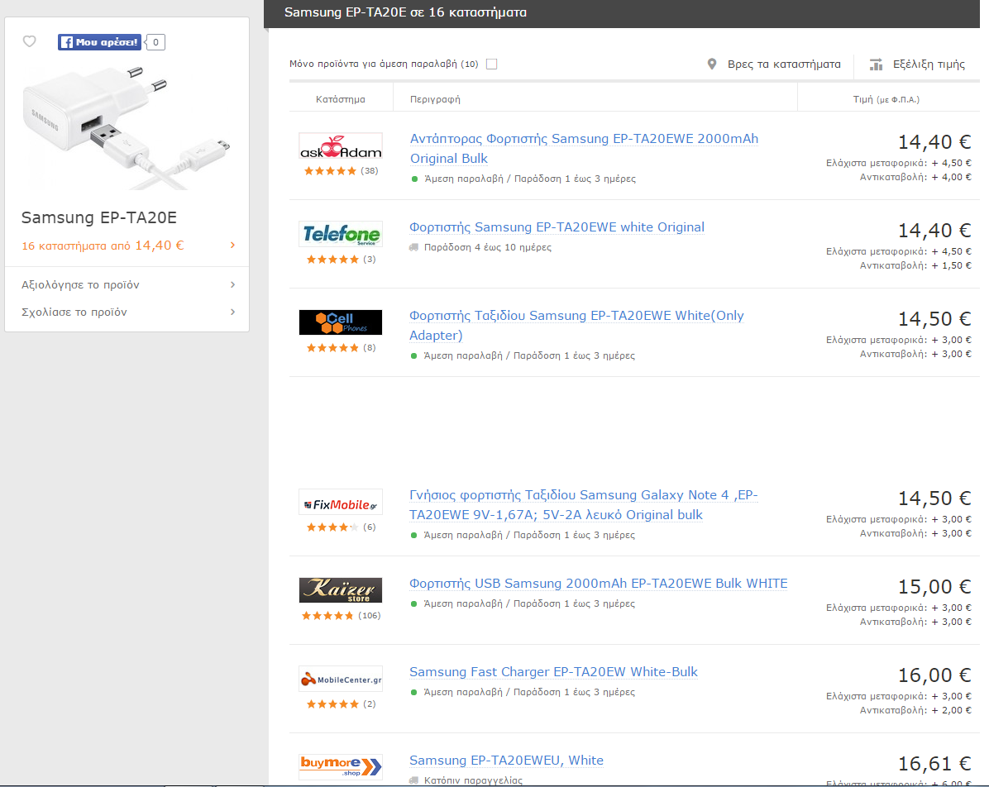Open 'Φορτιστής Samsung EP-TA20EWE white Original' listing
989x787 pixels.
tap(557, 227)
